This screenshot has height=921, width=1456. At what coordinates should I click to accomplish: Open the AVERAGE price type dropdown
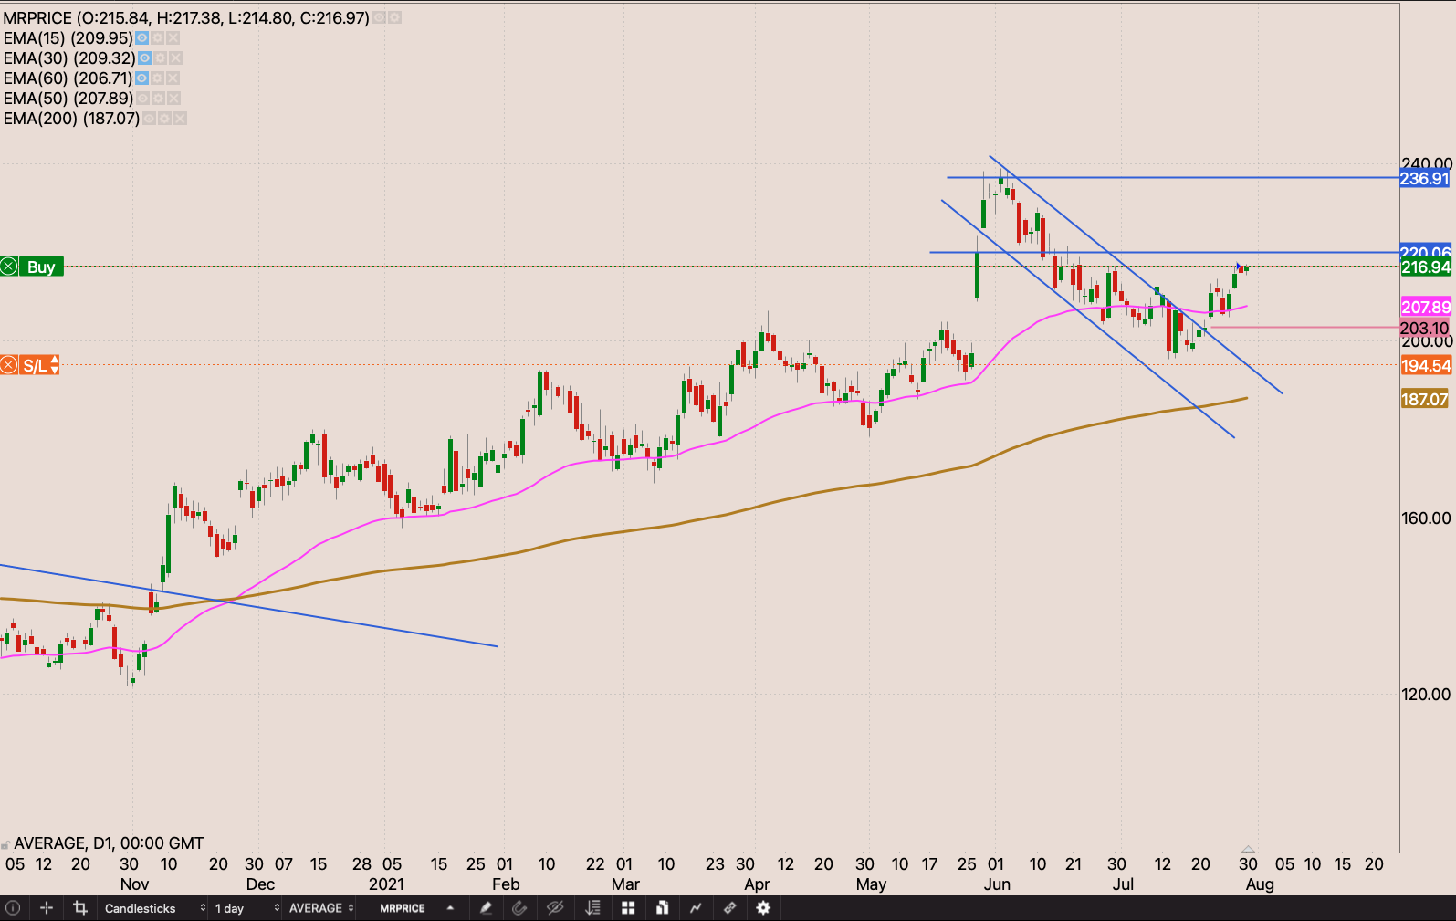point(321,908)
